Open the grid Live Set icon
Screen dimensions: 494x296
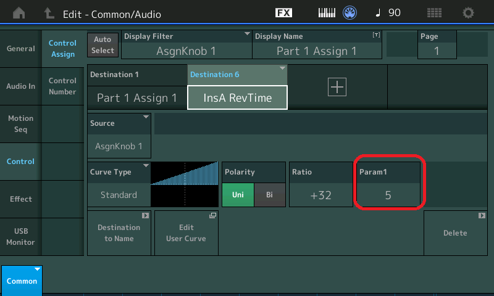434,13
